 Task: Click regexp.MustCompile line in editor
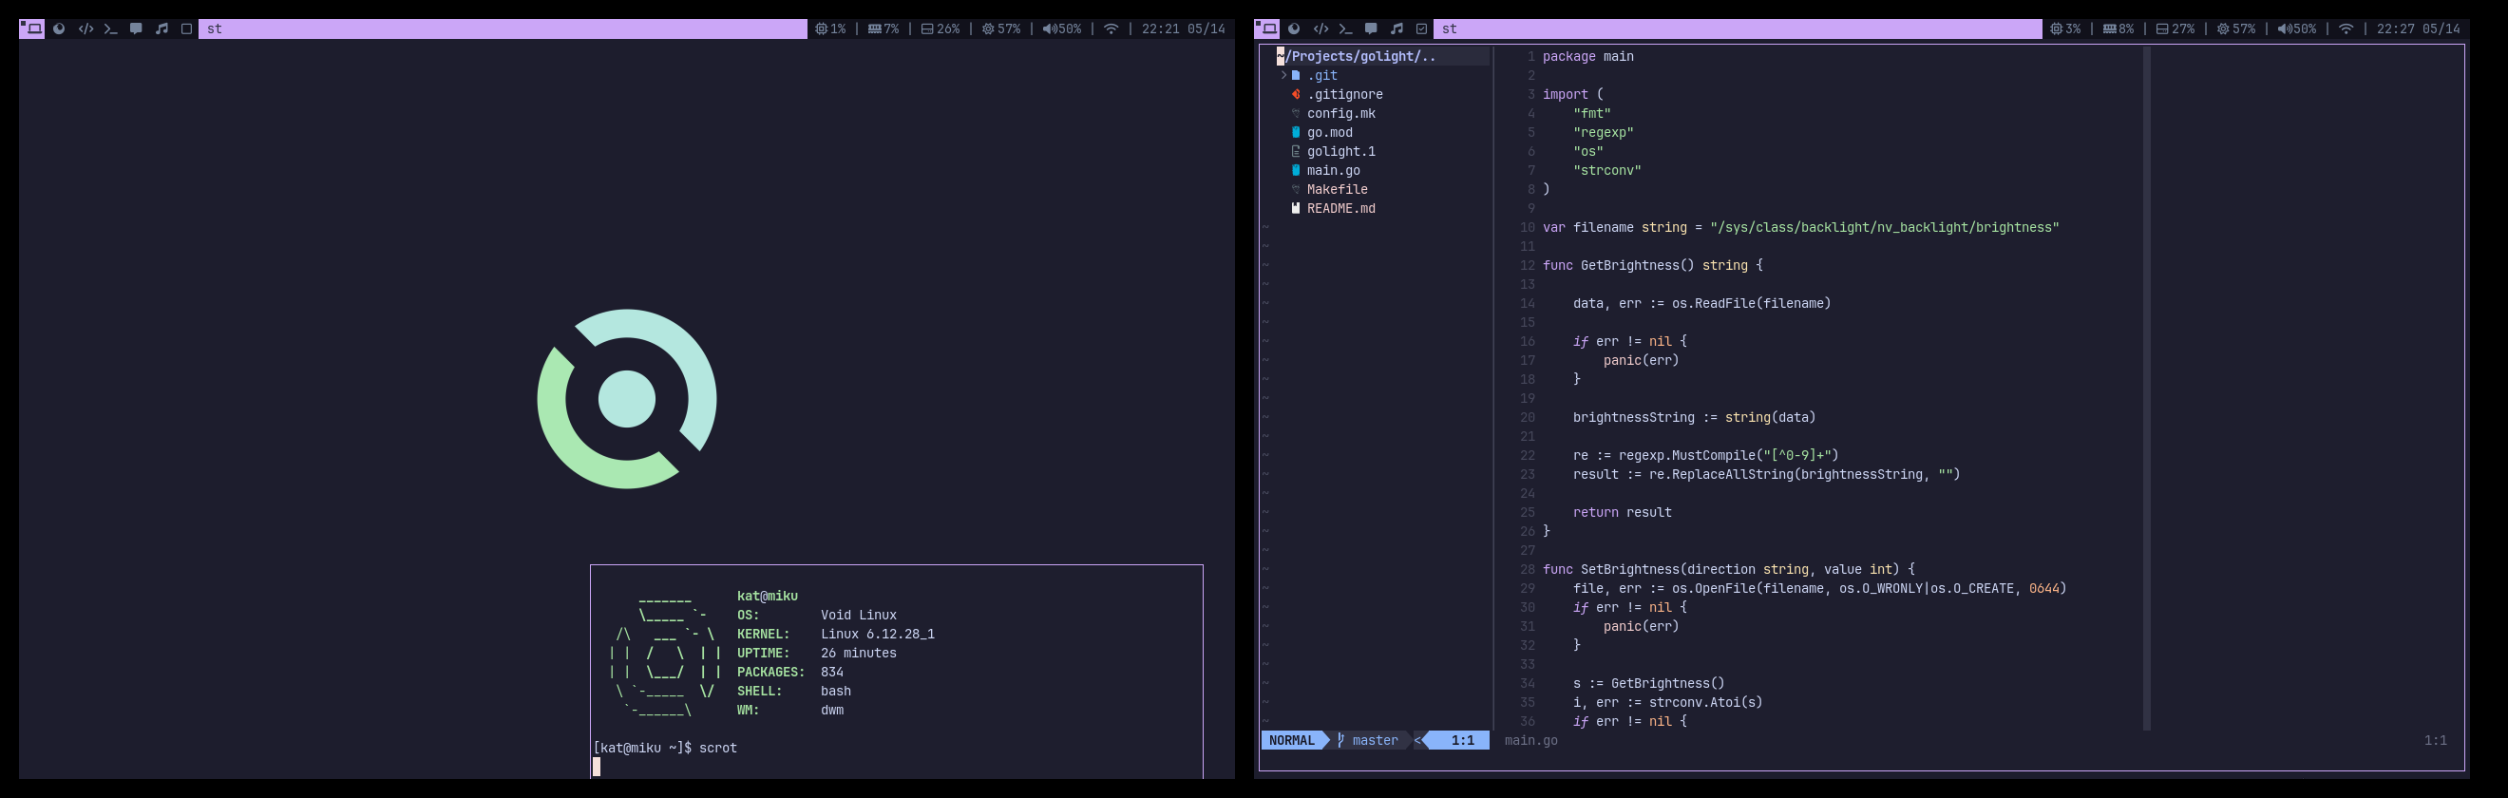coord(1706,455)
